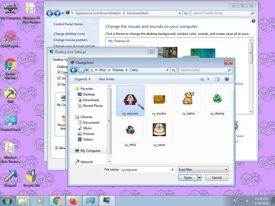Click Appearance and Personalization breadcrumb
The width and height of the screenshot is (275, 206).
(x=98, y=13)
